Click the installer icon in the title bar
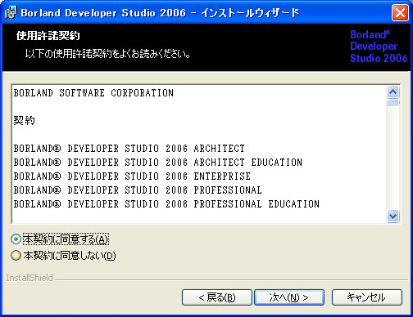The width and height of the screenshot is (413, 317). (x=11, y=12)
